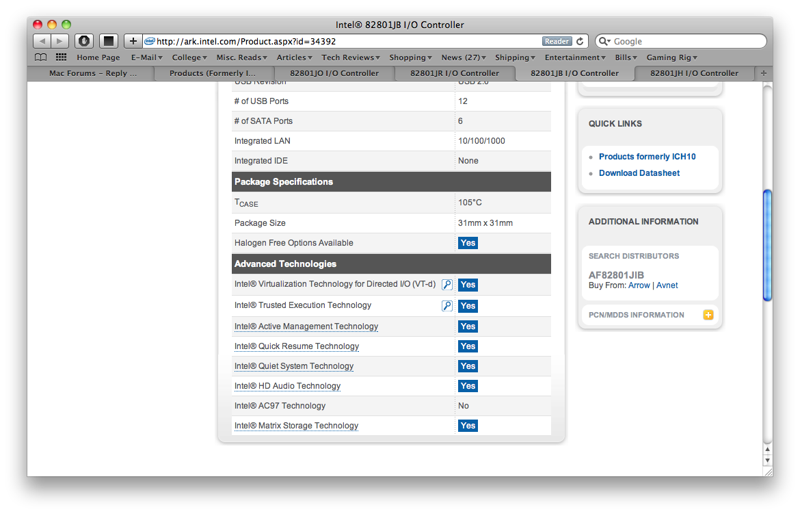Click the Google search magnifier icon

(x=604, y=41)
